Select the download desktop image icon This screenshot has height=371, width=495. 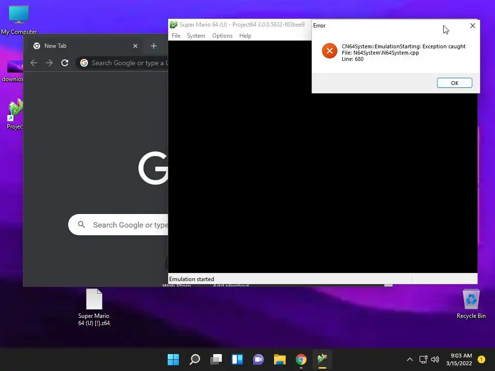(x=13, y=71)
